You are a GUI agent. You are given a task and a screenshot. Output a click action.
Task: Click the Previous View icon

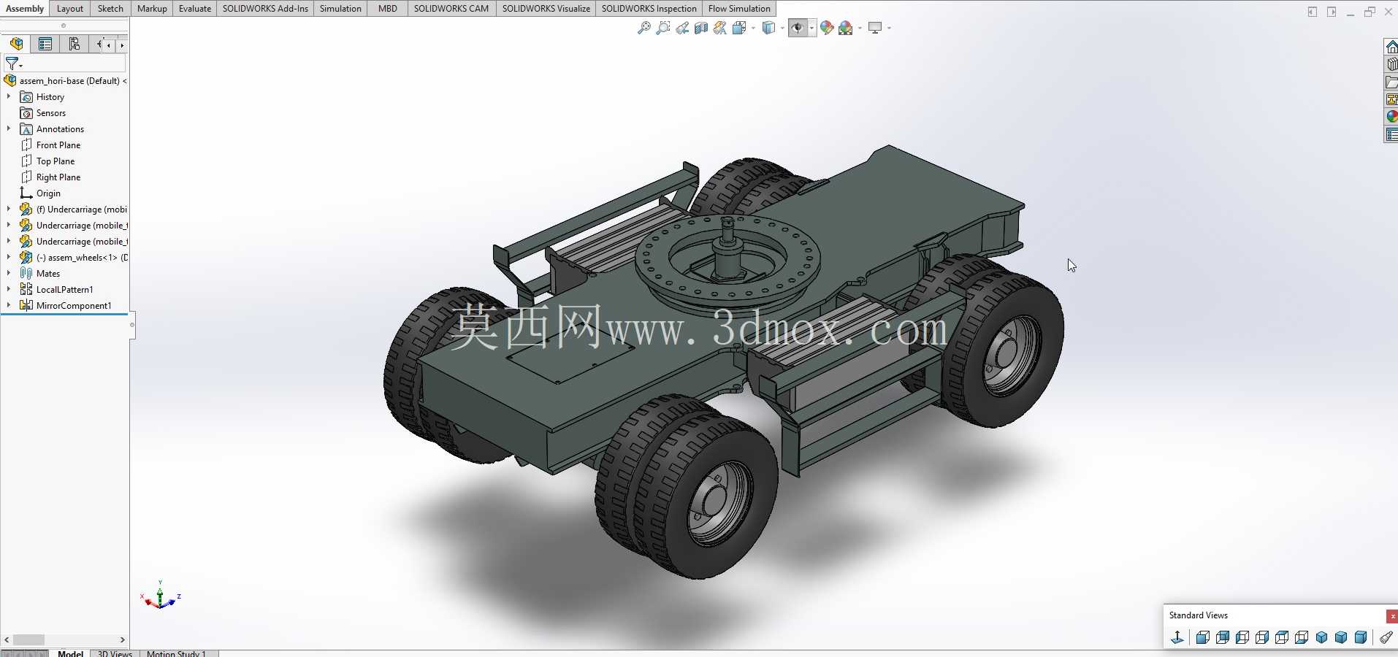pyautogui.click(x=681, y=28)
